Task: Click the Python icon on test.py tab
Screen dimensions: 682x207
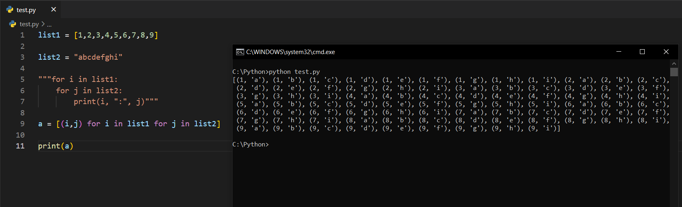Action: (x=10, y=9)
